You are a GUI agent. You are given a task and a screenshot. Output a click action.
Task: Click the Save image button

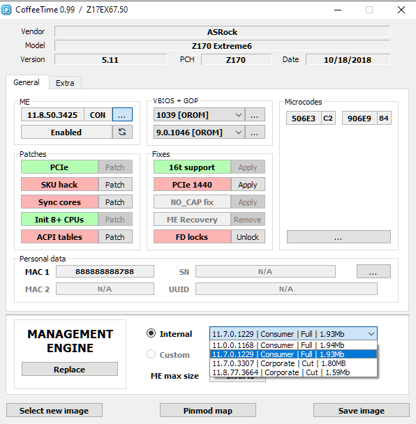click(x=362, y=410)
